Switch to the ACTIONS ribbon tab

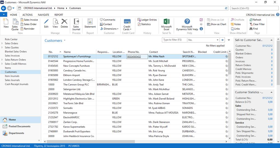pos(28,15)
